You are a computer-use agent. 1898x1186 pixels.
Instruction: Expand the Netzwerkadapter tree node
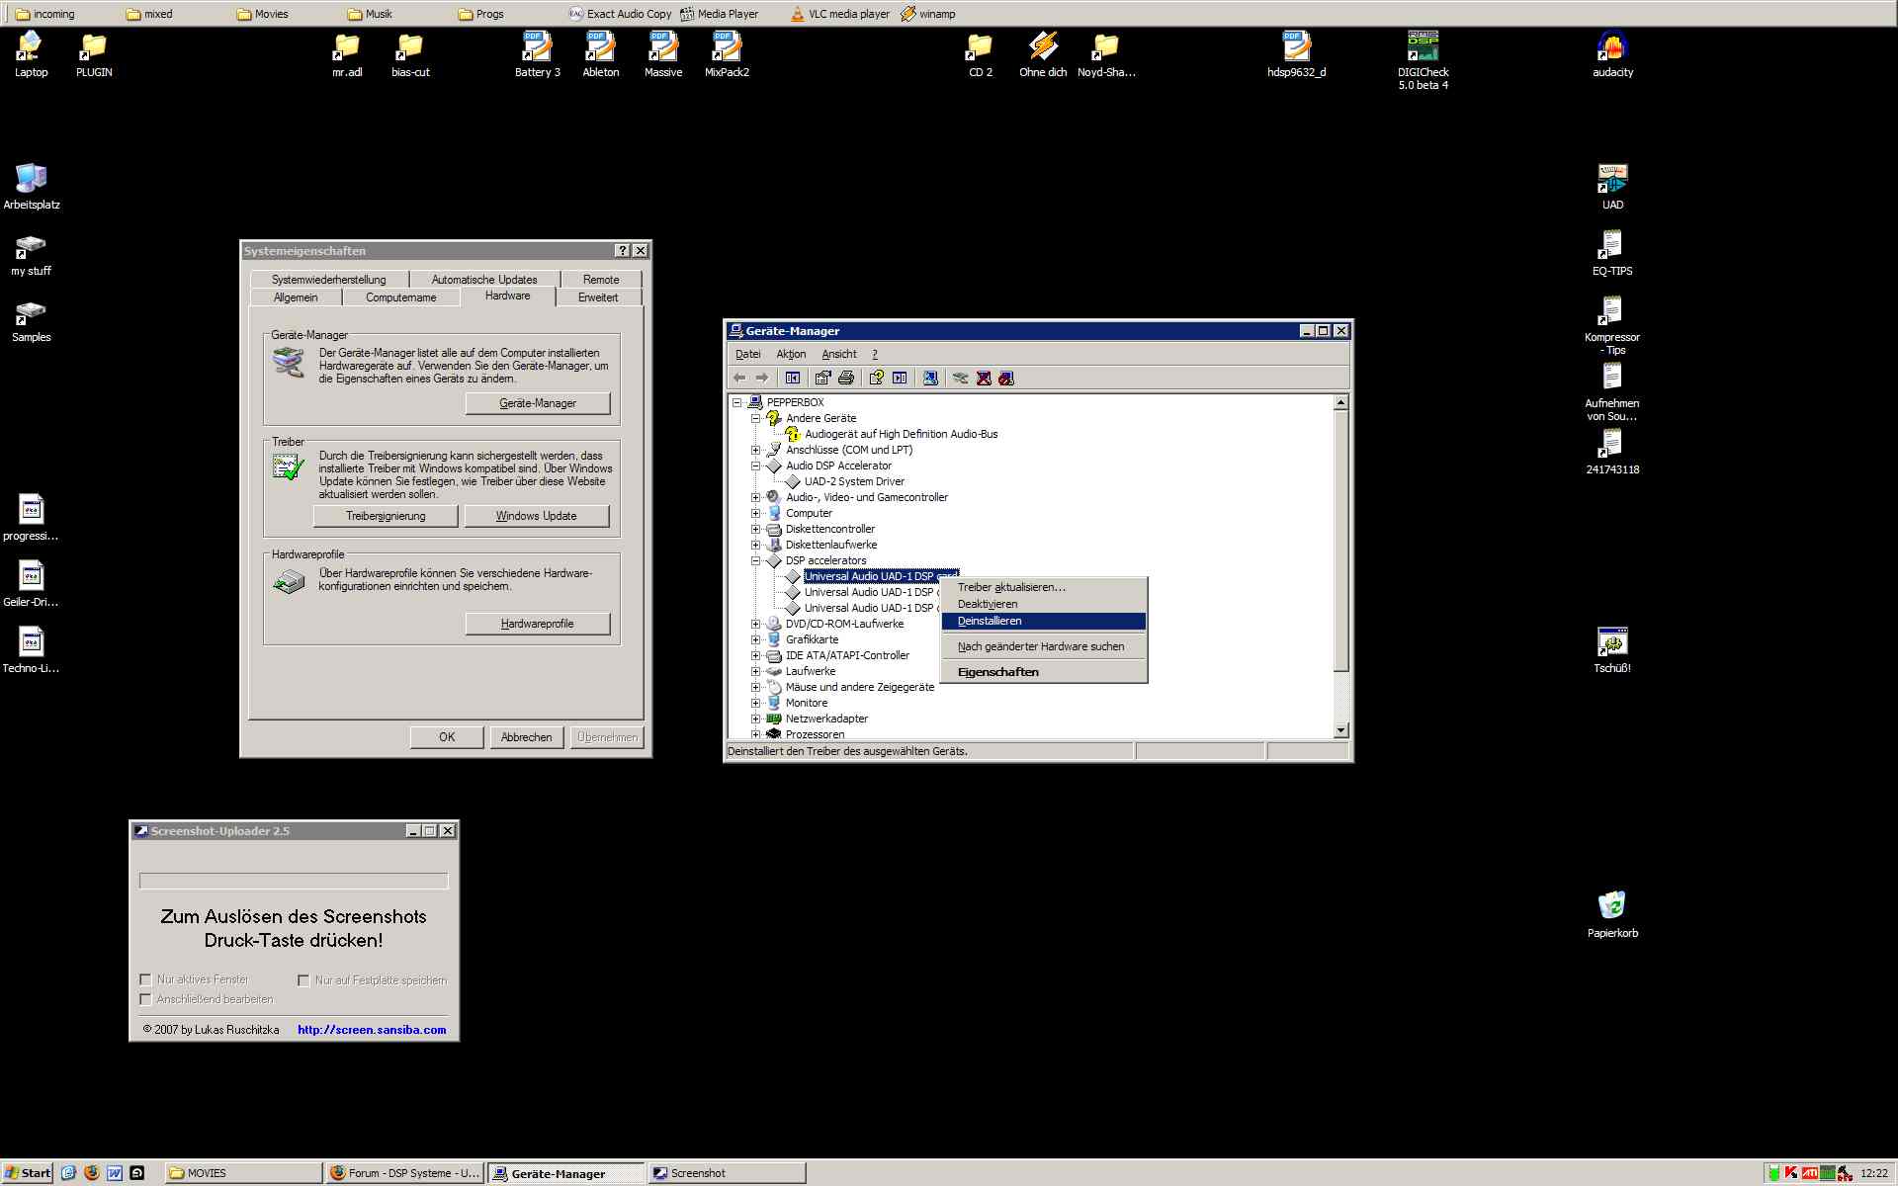(x=755, y=719)
